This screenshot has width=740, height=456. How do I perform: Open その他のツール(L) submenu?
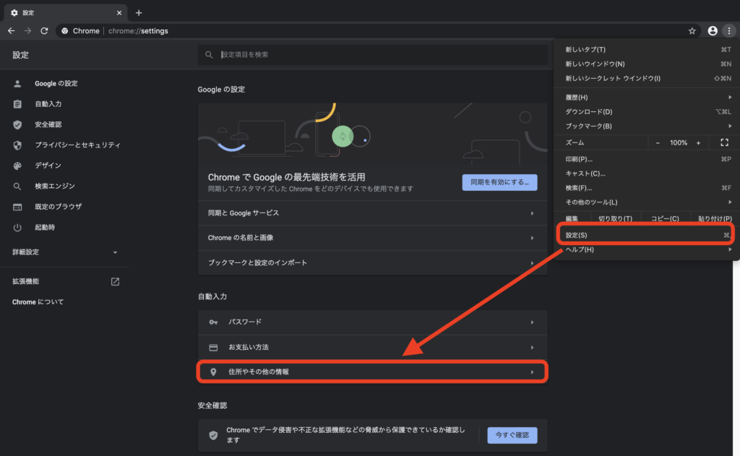(647, 202)
